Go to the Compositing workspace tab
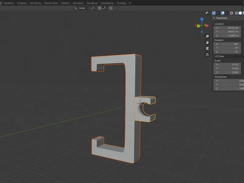Screen dimensions: 244x183 [x=107, y=3]
